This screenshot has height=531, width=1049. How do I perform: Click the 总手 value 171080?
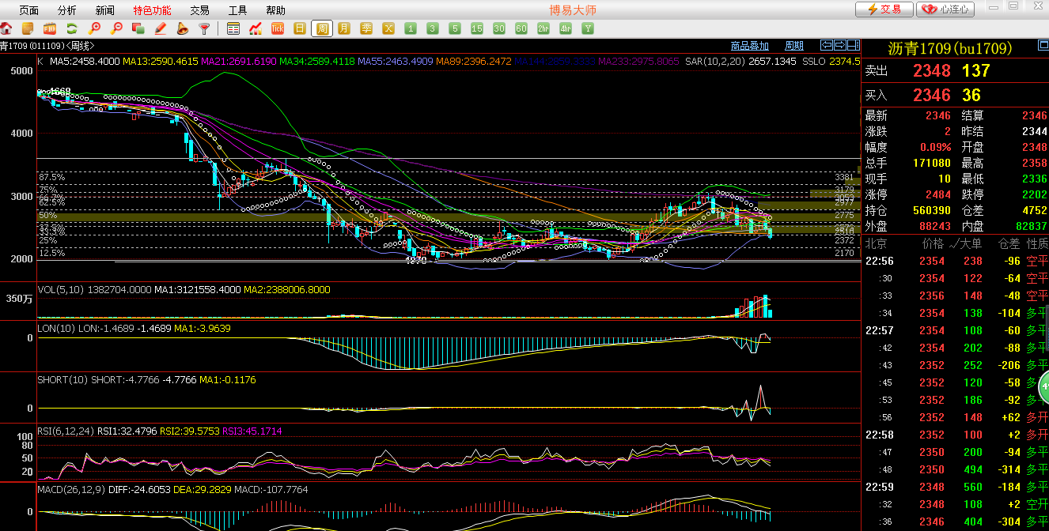tap(930, 163)
